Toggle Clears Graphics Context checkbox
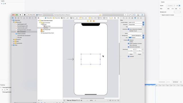This screenshot has height=103, width=183. 128,43
